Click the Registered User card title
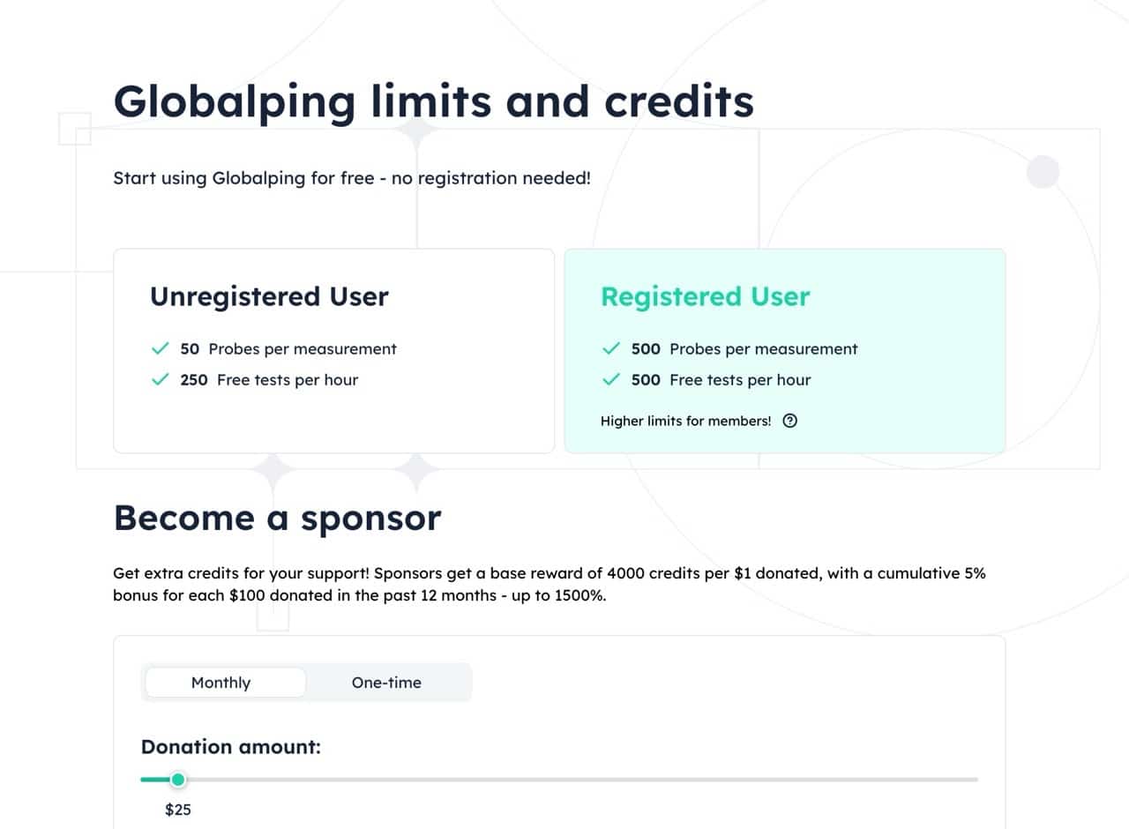1129x829 pixels. [x=705, y=296]
